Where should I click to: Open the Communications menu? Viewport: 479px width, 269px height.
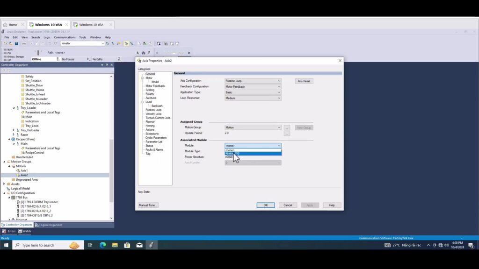65,37
